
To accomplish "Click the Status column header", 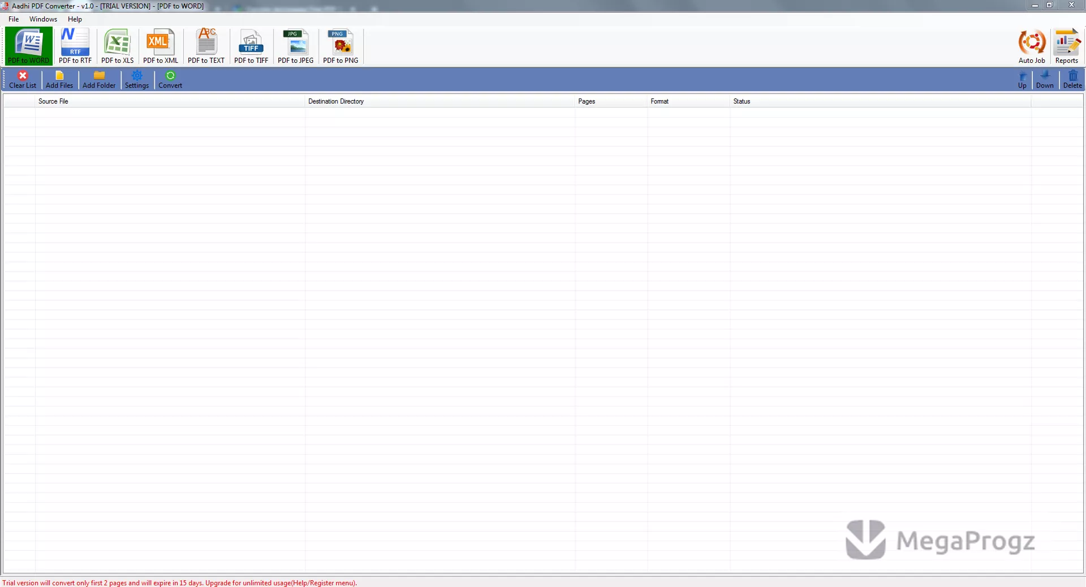I will (881, 101).
